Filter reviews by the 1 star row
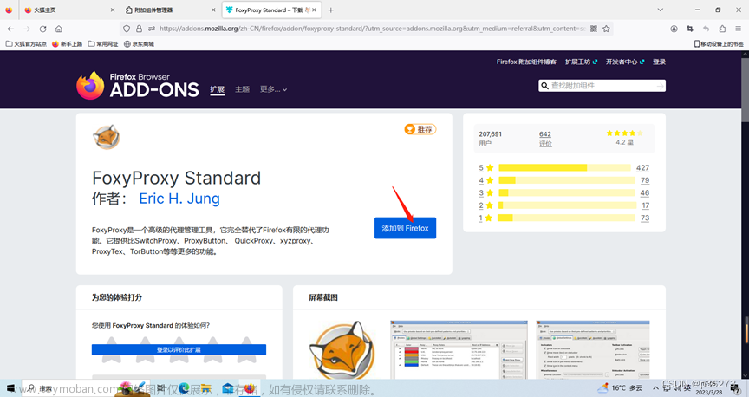The image size is (749, 397). (563, 218)
